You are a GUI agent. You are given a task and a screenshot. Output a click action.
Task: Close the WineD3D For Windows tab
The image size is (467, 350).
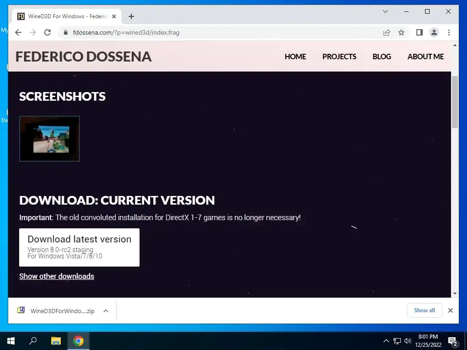point(114,16)
